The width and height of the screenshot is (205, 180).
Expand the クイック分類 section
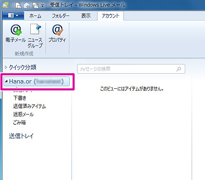point(6,67)
